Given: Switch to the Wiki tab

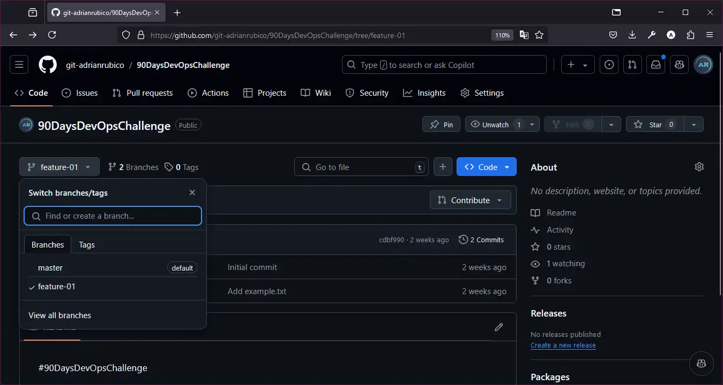Looking at the screenshot, I should tap(316, 93).
